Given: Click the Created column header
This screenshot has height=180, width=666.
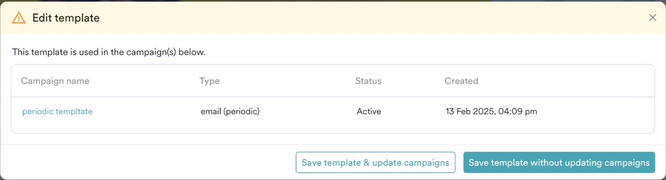Looking at the screenshot, I should [x=461, y=81].
